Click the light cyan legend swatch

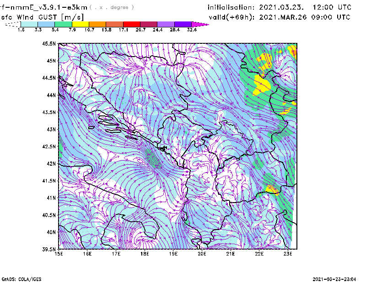29,24
